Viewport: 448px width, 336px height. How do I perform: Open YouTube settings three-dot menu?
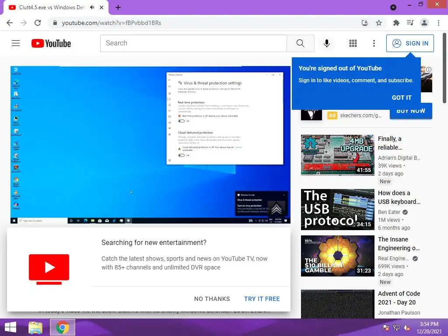click(x=374, y=43)
